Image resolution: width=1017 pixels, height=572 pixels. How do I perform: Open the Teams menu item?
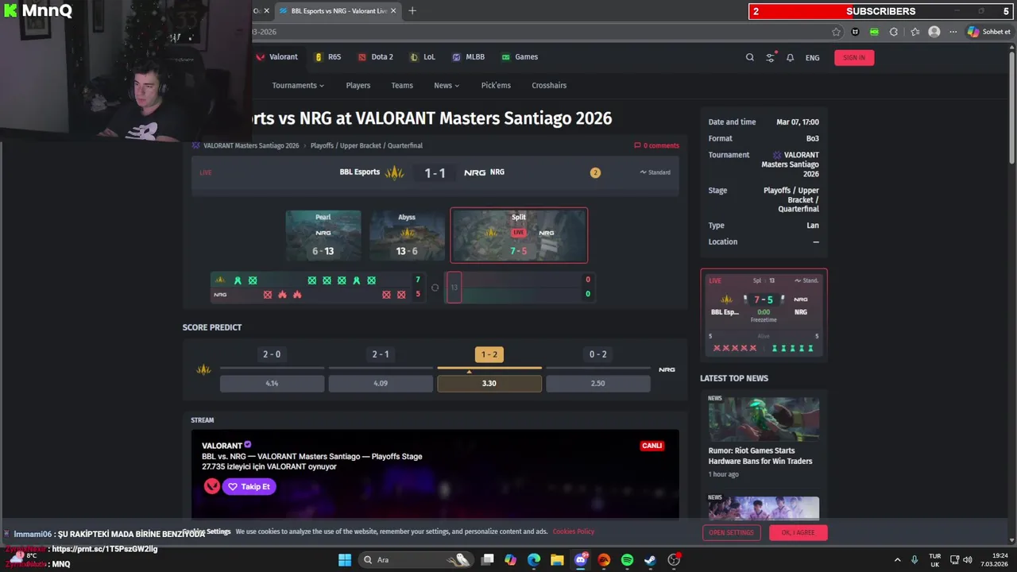point(402,85)
